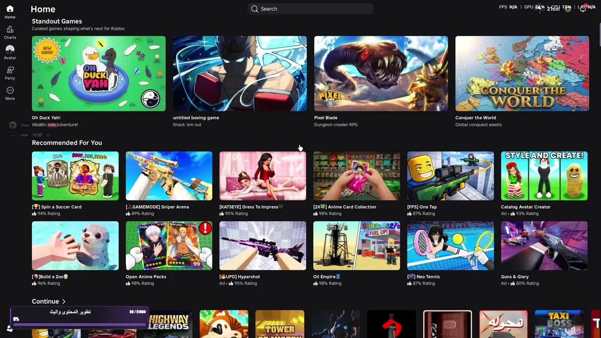The image size is (601, 338).
Task: Open the Taxi Boss tile in Continue row
Action: 559,324
